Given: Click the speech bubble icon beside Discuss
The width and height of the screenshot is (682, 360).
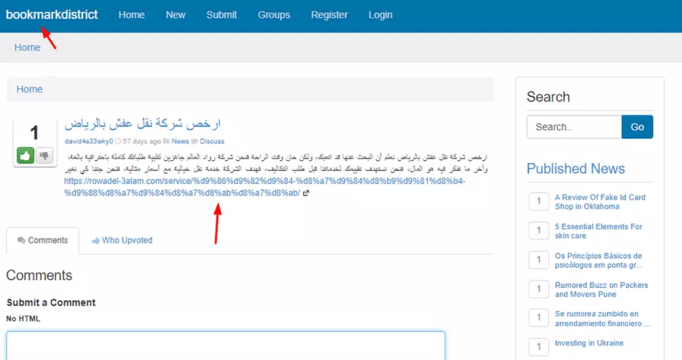Looking at the screenshot, I should pyautogui.click(x=194, y=141).
